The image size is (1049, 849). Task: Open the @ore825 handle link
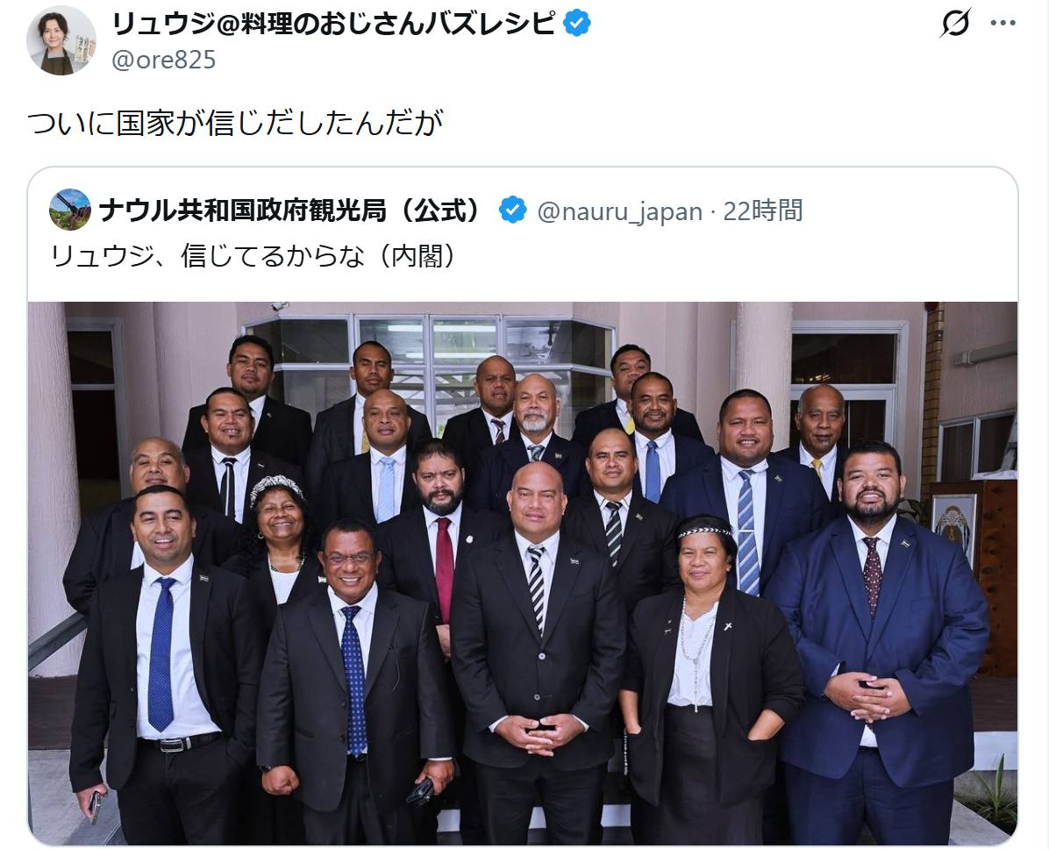[x=164, y=61]
